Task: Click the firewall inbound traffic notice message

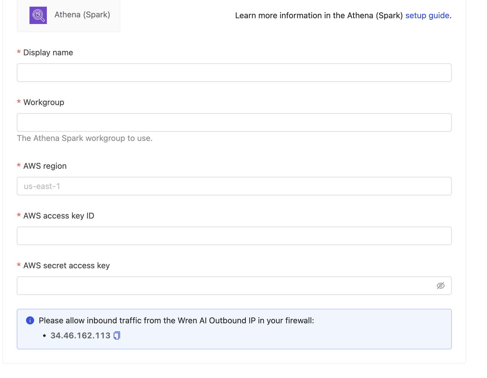Action: [x=176, y=320]
